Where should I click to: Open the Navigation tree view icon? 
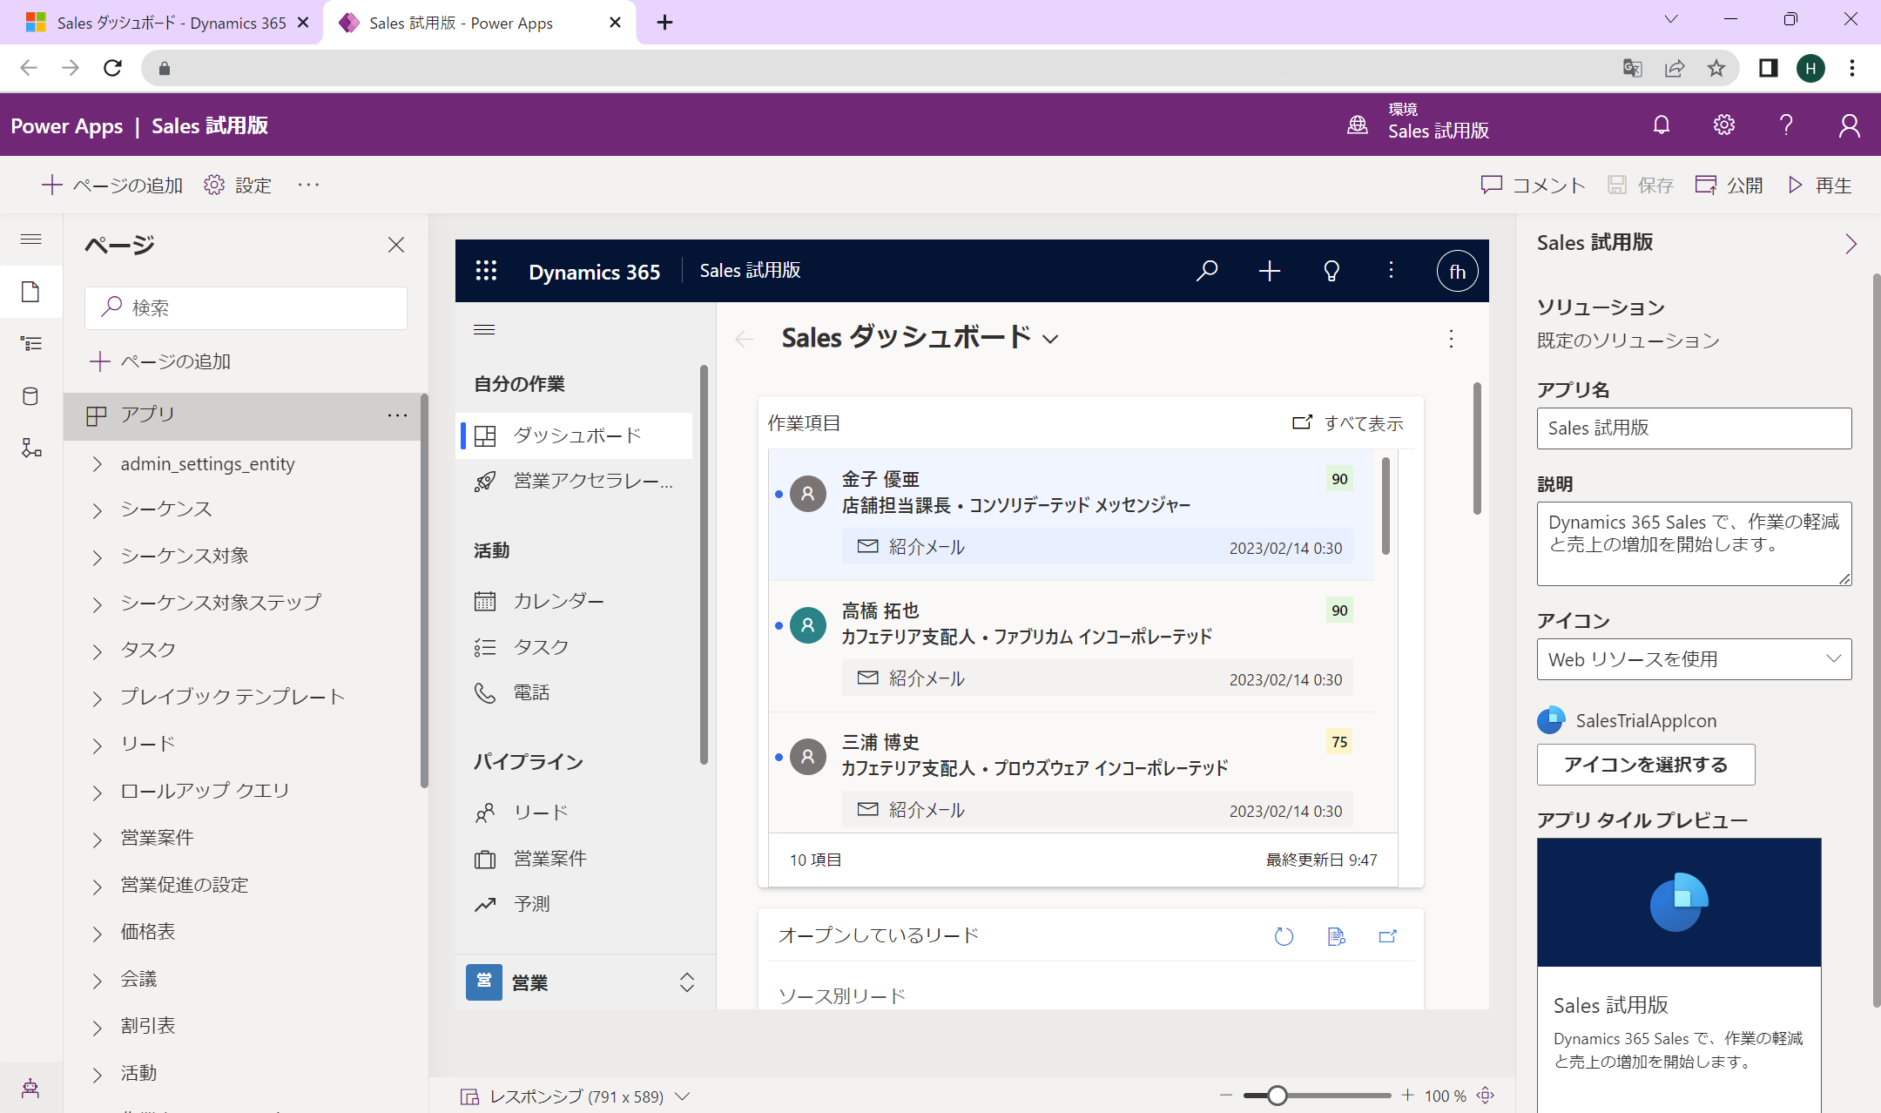30,344
